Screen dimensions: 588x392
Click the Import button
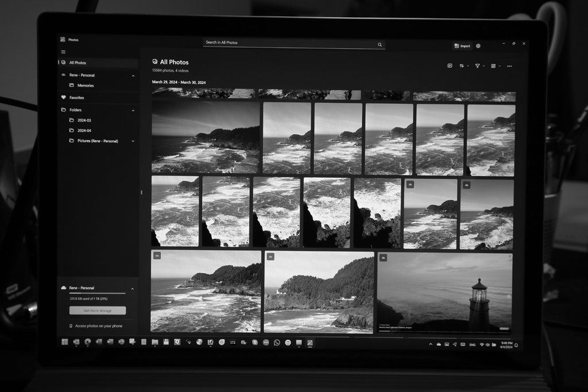[x=462, y=46]
